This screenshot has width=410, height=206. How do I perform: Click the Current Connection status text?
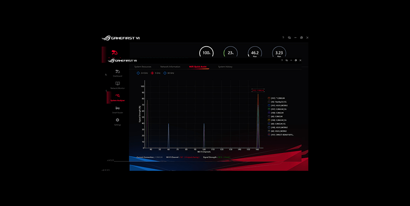pos(150,157)
